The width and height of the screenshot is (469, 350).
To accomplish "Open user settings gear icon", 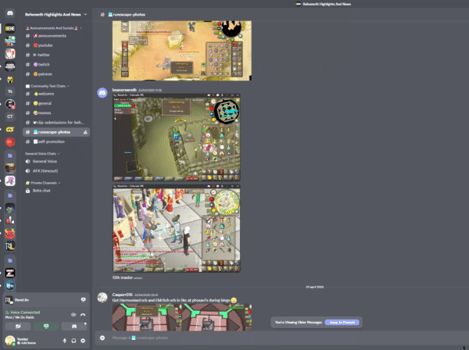I will click(83, 341).
